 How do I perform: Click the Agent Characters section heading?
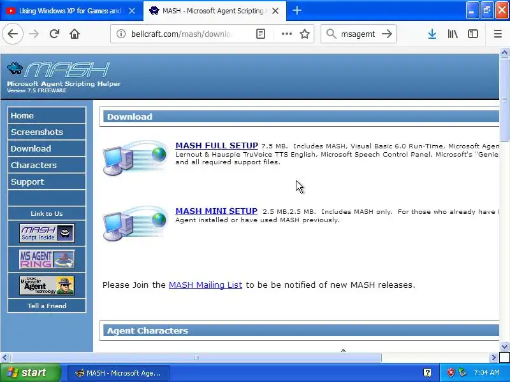147,330
